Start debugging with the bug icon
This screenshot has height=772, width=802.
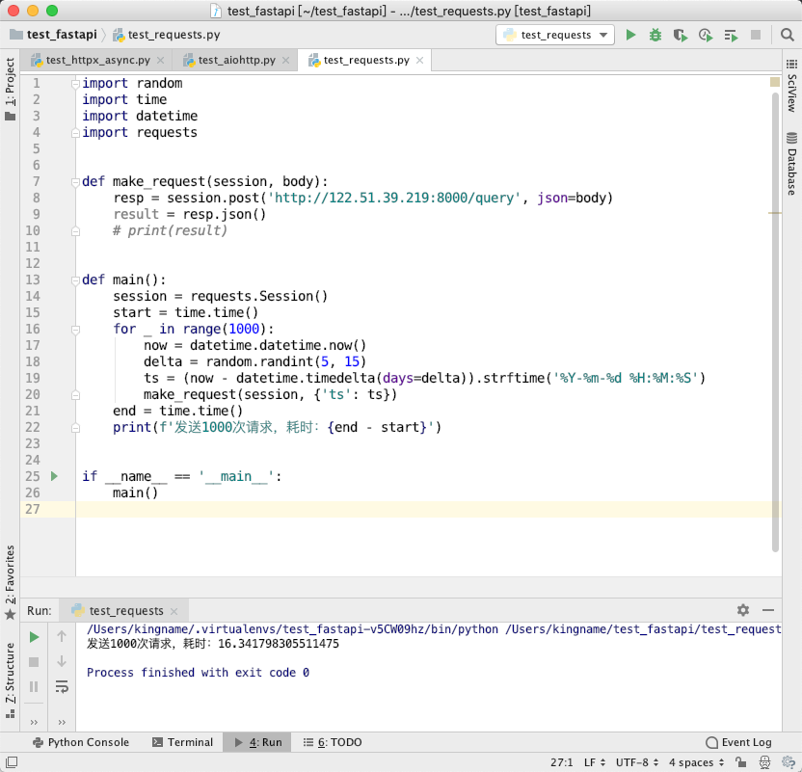click(x=655, y=35)
